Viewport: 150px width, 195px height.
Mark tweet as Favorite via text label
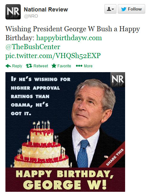tap(64, 66)
